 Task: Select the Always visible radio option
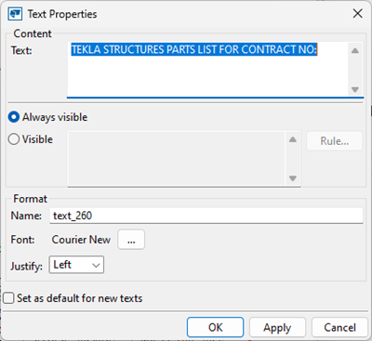tap(14, 117)
